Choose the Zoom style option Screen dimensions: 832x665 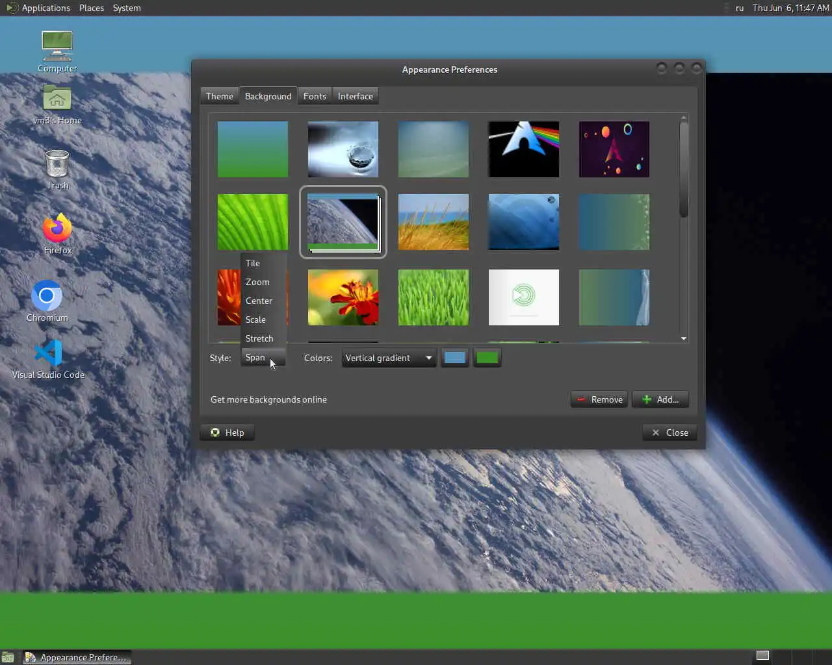[263, 282]
